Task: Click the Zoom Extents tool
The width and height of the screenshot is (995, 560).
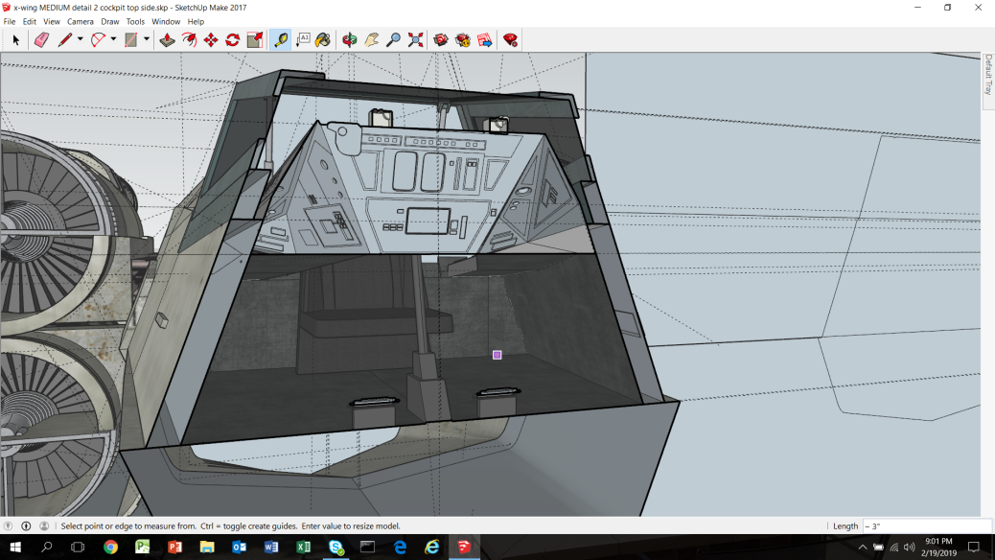Action: tap(416, 40)
